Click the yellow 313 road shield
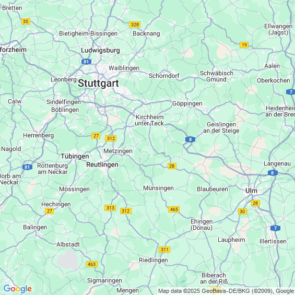 110,208
